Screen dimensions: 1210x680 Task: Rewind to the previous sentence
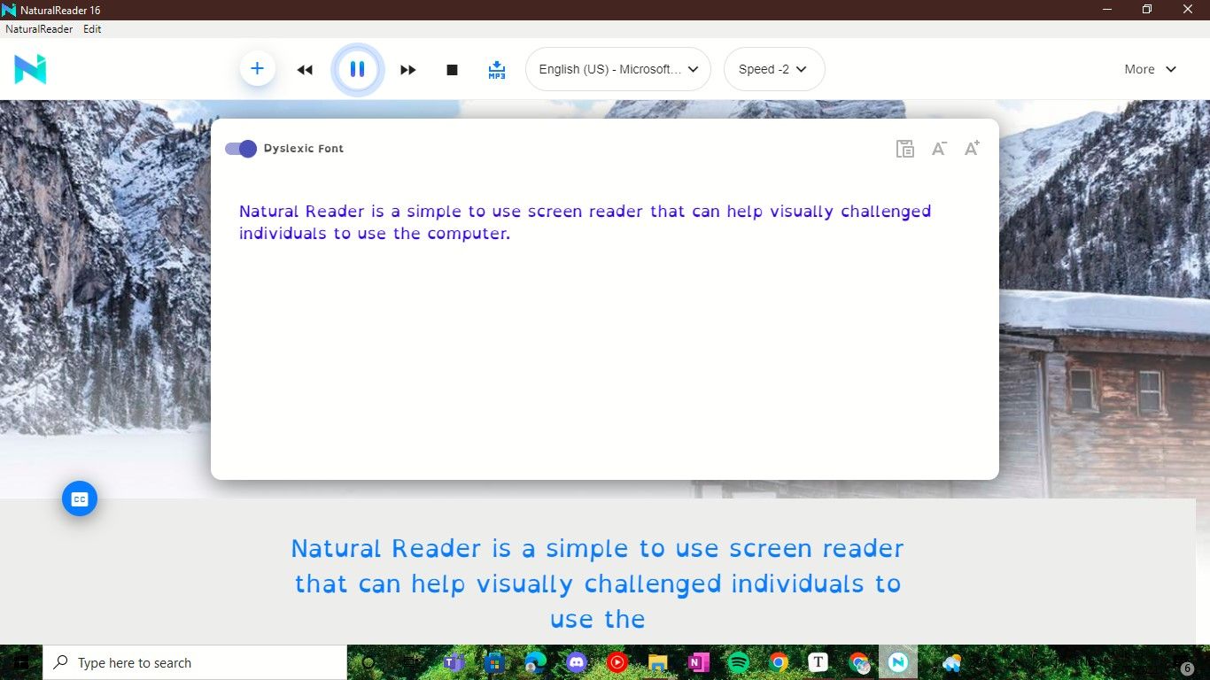click(x=305, y=69)
